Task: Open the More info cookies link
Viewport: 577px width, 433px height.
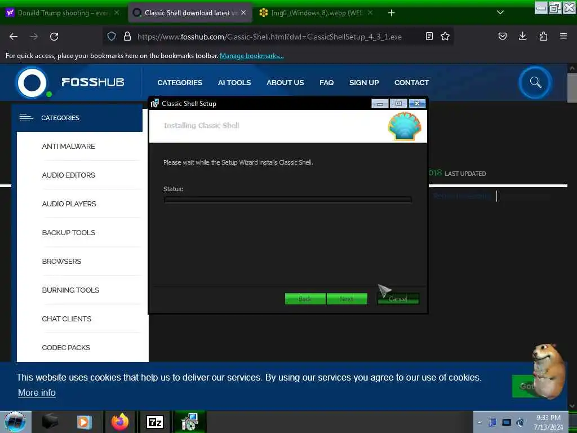Action: [37, 392]
